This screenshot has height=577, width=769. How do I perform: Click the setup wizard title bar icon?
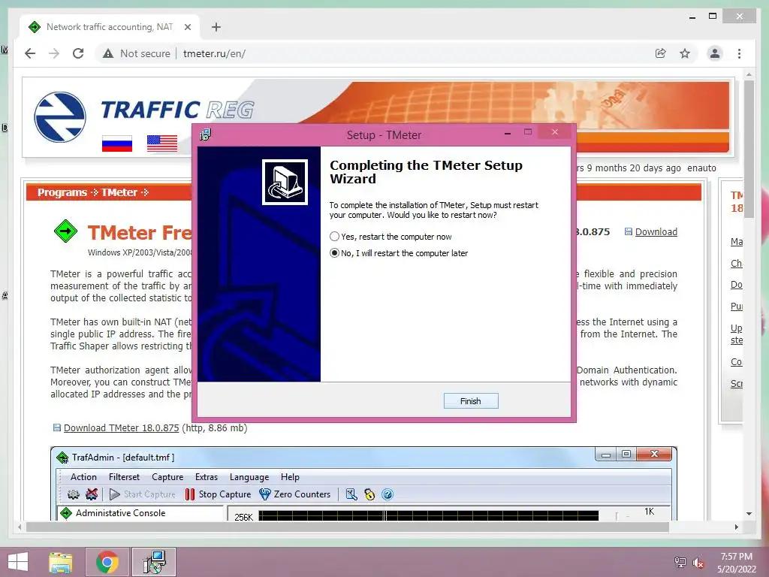click(x=206, y=134)
